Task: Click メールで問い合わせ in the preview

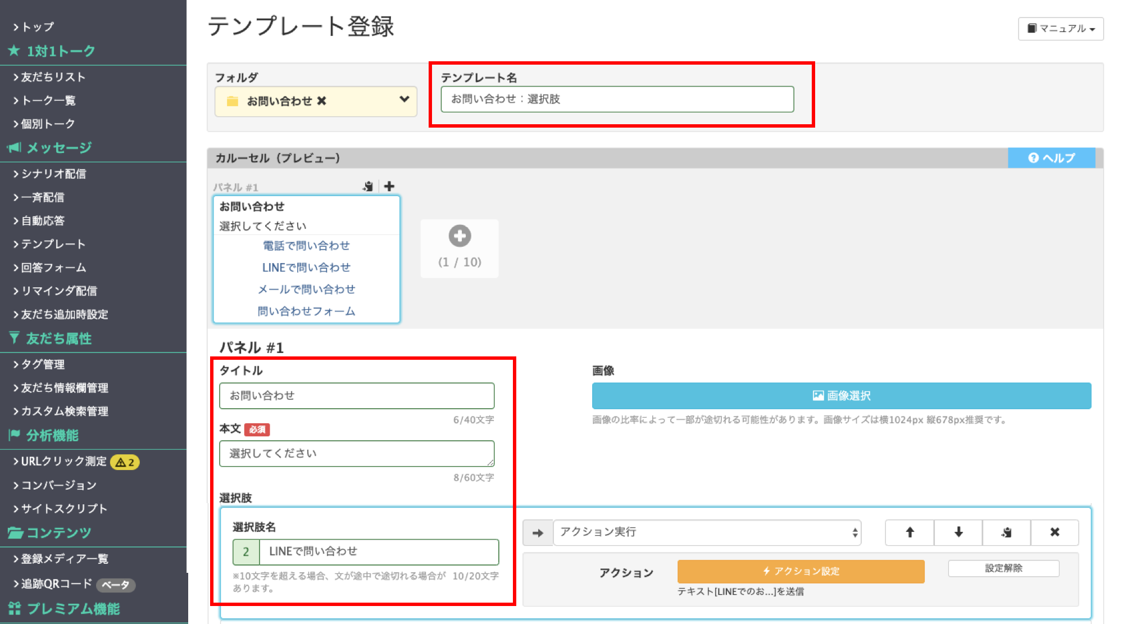Action: pyautogui.click(x=306, y=290)
